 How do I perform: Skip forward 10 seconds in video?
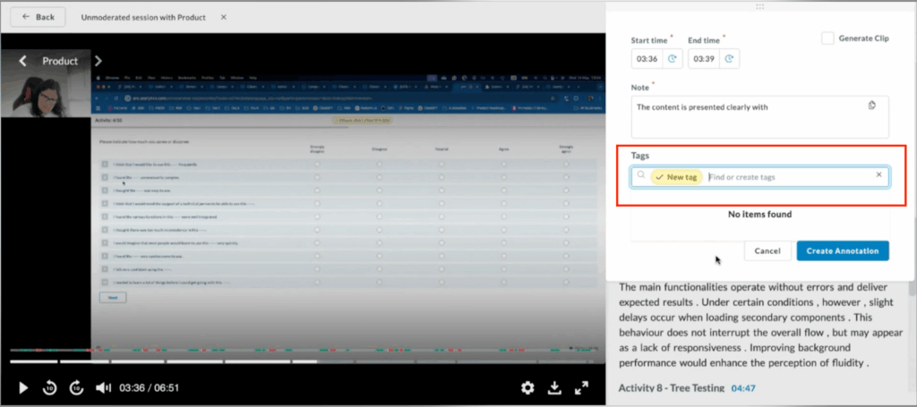coord(77,387)
